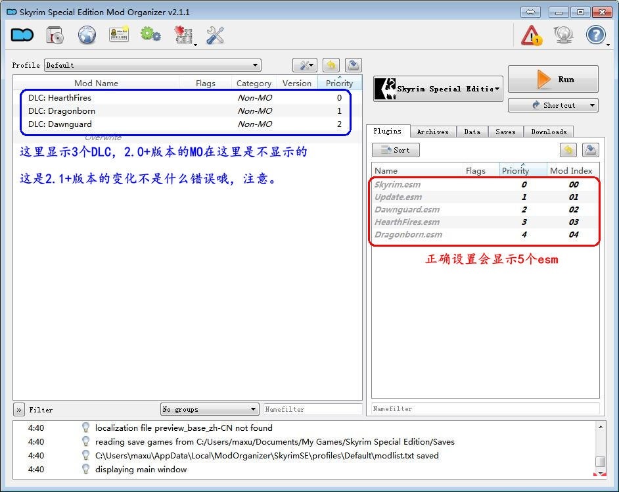This screenshot has width=619, height=492.
Task: Click the window resize arrows title bar button
Action: coord(530,12)
